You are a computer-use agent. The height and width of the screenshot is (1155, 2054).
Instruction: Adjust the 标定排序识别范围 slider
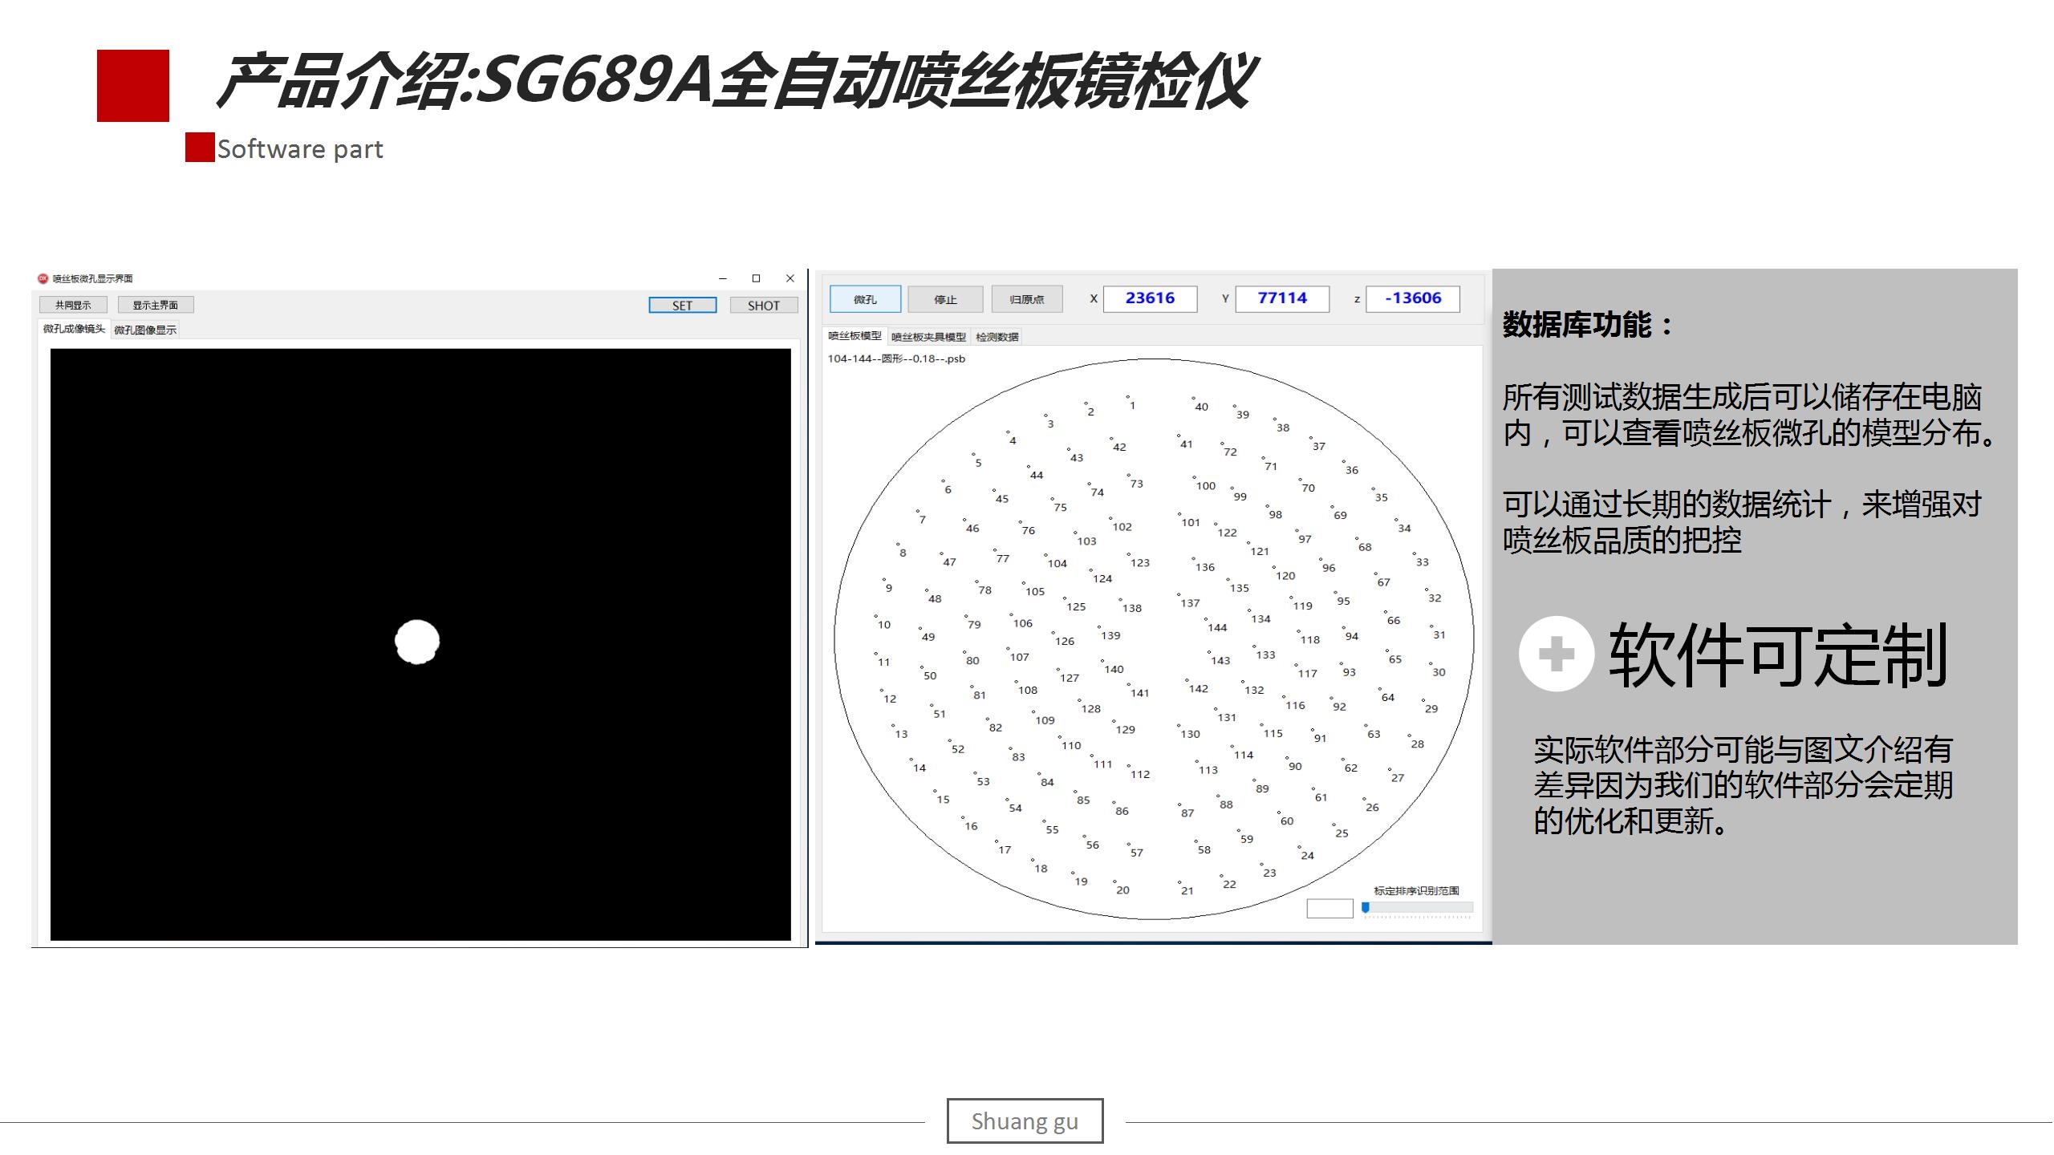(x=1366, y=908)
